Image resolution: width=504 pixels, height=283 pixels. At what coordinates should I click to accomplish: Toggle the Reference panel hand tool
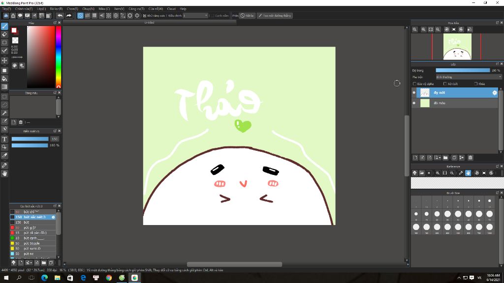[468, 173]
